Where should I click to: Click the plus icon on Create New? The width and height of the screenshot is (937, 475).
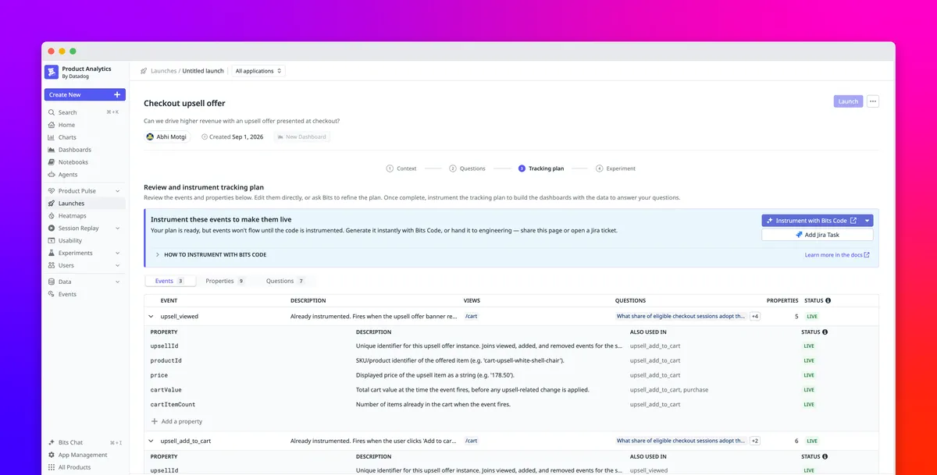tap(117, 94)
